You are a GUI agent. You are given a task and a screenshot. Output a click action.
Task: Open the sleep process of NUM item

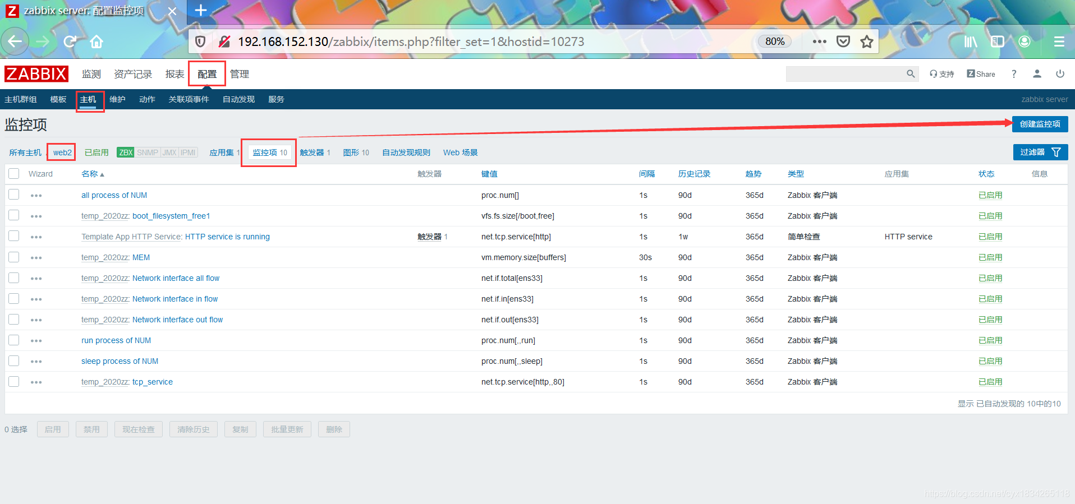pyautogui.click(x=120, y=361)
